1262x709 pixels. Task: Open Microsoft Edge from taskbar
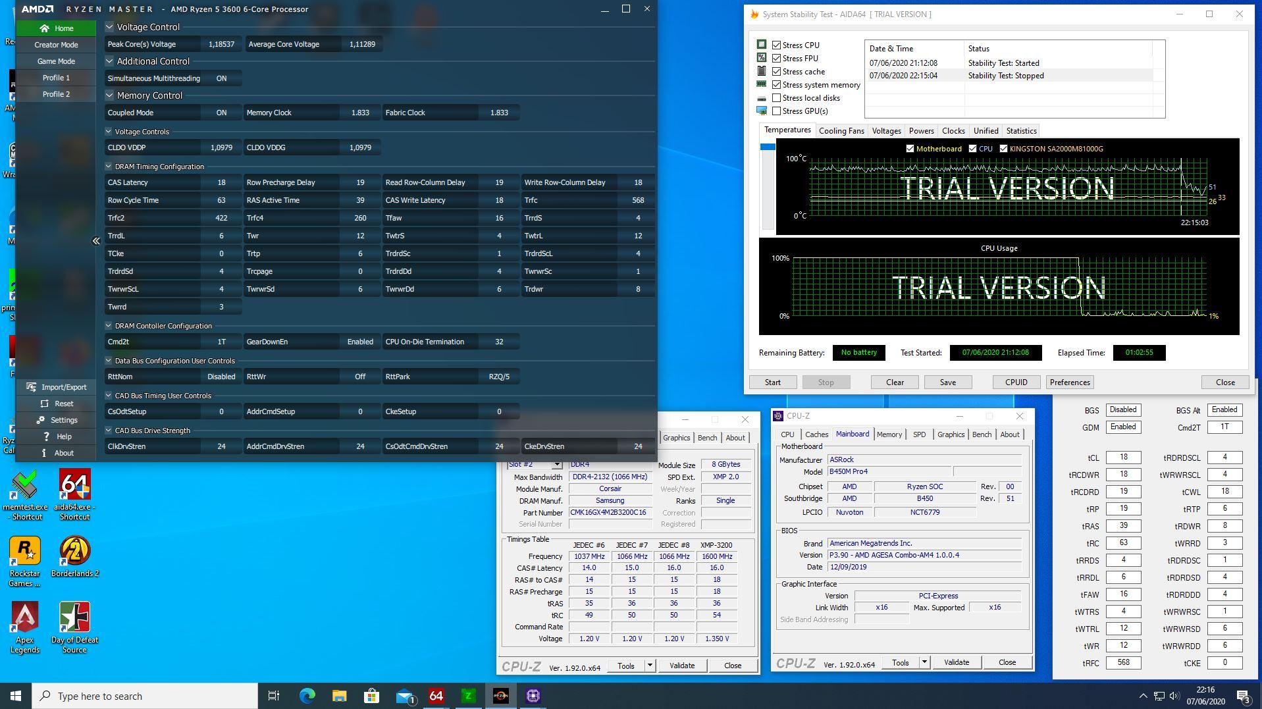pos(307,696)
